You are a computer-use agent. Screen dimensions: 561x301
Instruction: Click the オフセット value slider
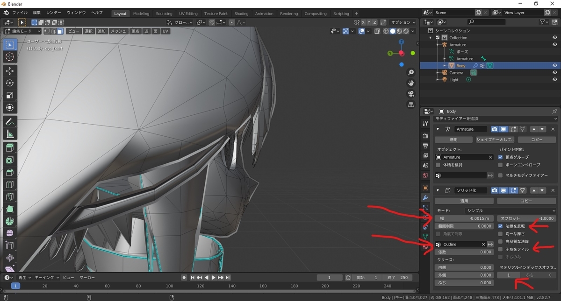pos(527,218)
